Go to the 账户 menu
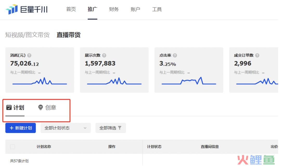Image resolution: width=281 pixels, height=166 pixels. [135, 9]
